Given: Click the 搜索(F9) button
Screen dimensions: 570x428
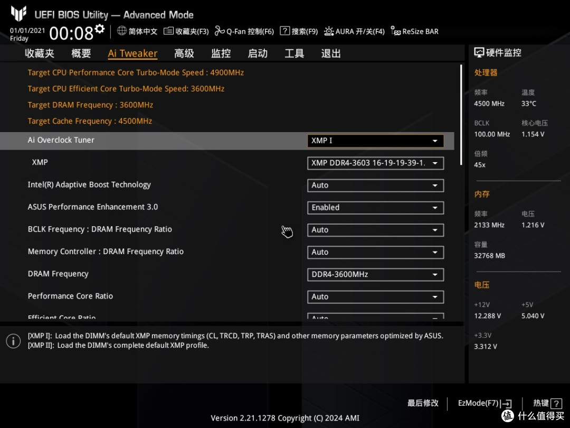Looking at the screenshot, I should [x=299, y=31].
